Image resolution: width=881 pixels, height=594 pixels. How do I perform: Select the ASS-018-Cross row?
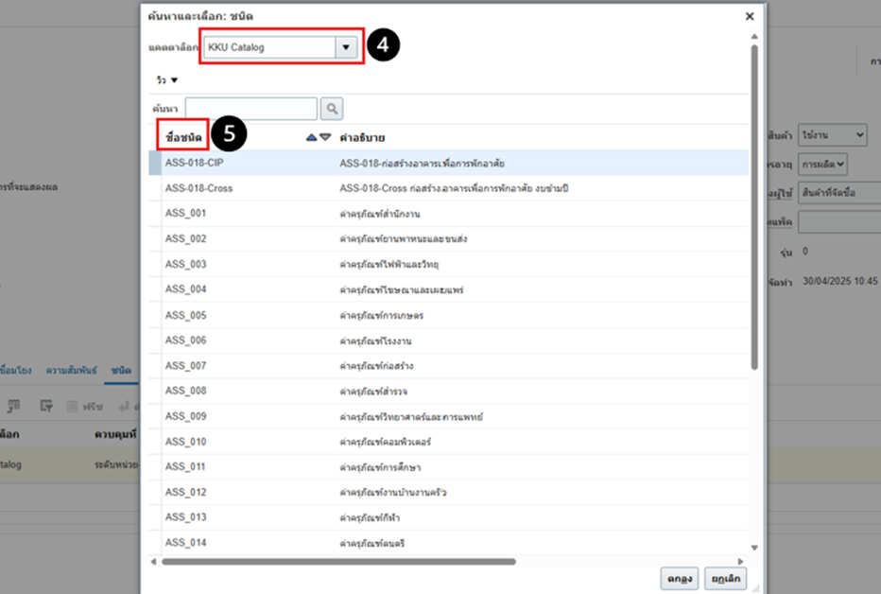(199, 188)
